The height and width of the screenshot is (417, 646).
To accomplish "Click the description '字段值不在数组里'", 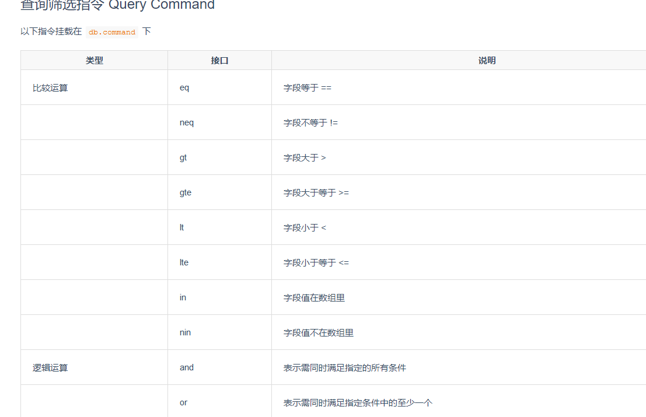I will coord(319,332).
